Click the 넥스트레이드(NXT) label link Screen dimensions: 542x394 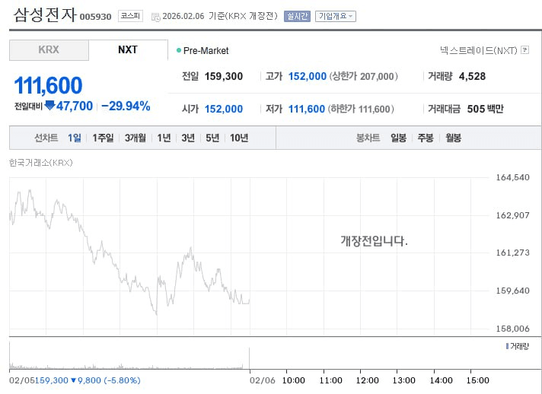point(478,50)
